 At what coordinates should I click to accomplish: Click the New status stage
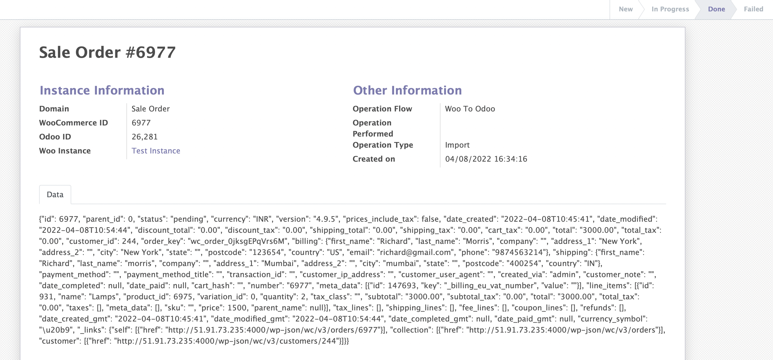626,9
